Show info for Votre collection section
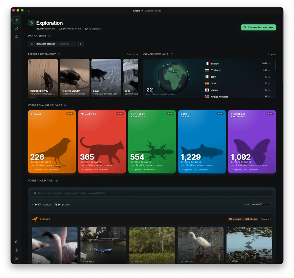The height and width of the screenshot is (278, 294). (x=56, y=181)
